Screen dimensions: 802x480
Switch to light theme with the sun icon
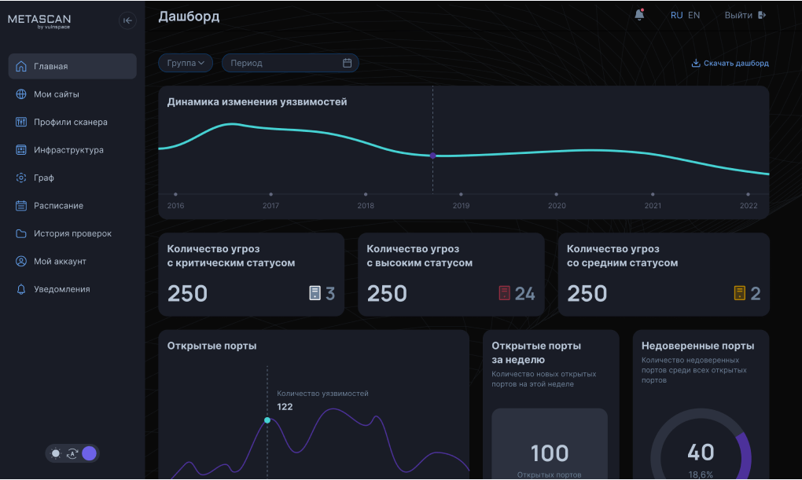tap(55, 453)
